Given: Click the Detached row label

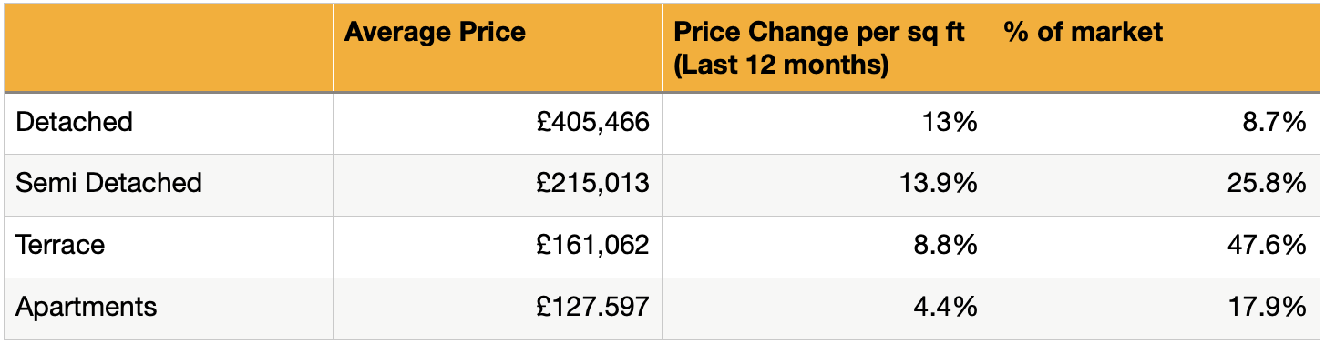Looking at the screenshot, I should 169,123.
